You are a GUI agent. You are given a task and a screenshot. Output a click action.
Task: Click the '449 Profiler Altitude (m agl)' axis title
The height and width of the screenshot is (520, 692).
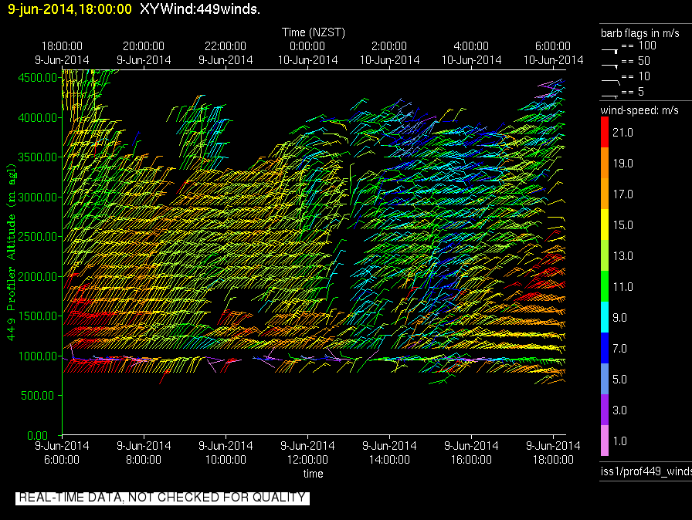[11, 252]
